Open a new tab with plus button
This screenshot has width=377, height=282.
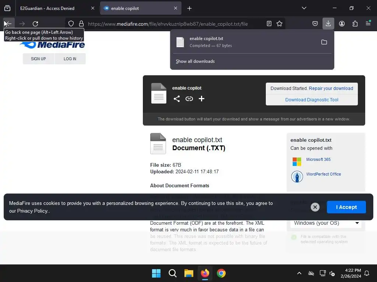[x=190, y=8]
